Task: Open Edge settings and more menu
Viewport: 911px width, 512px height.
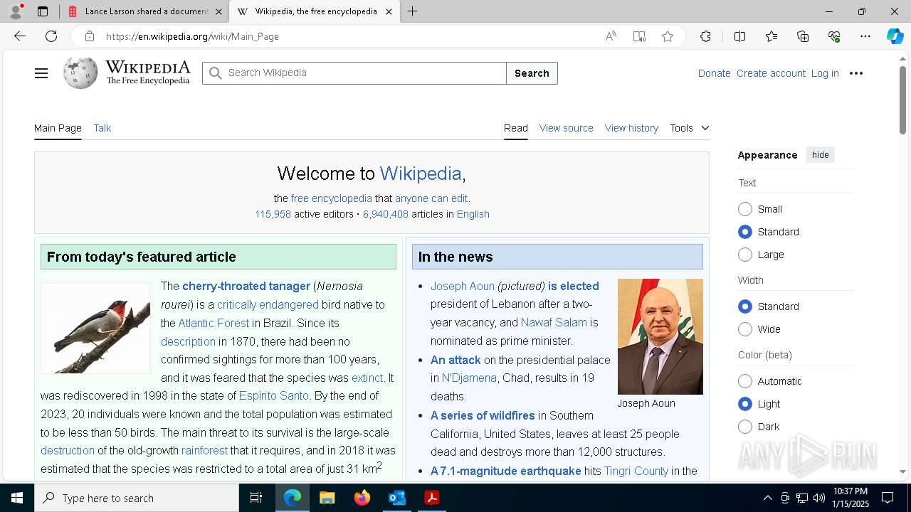Action: pos(865,36)
